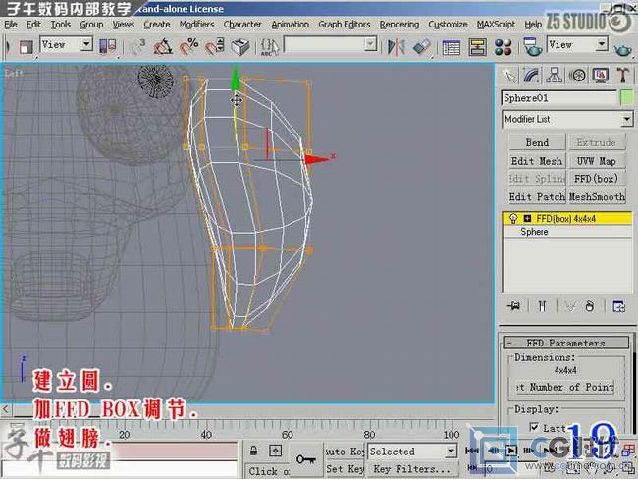This screenshot has height=479, width=638.
Task: Open the Group menu
Action: point(91,25)
